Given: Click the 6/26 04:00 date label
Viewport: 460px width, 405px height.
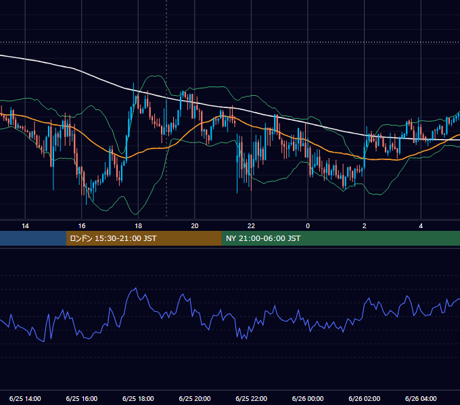Looking at the screenshot, I should (421, 398).
